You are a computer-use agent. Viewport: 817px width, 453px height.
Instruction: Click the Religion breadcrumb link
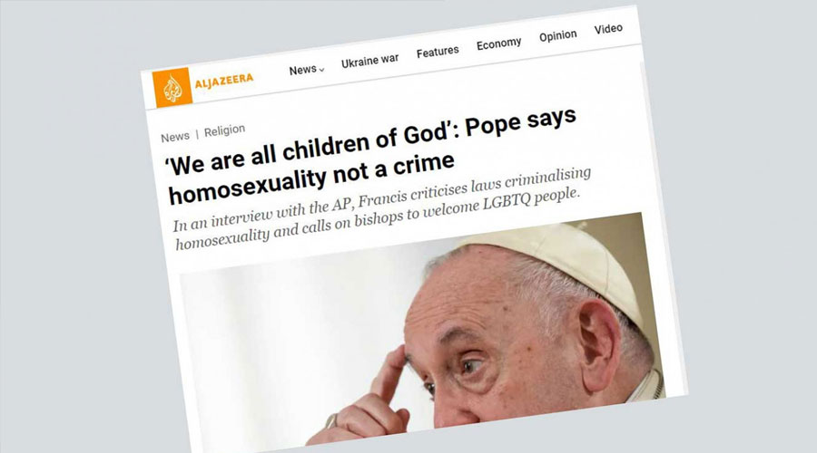click(224, 130)
